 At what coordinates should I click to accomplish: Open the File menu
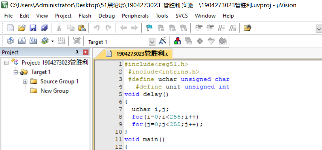tap(8, 16)
